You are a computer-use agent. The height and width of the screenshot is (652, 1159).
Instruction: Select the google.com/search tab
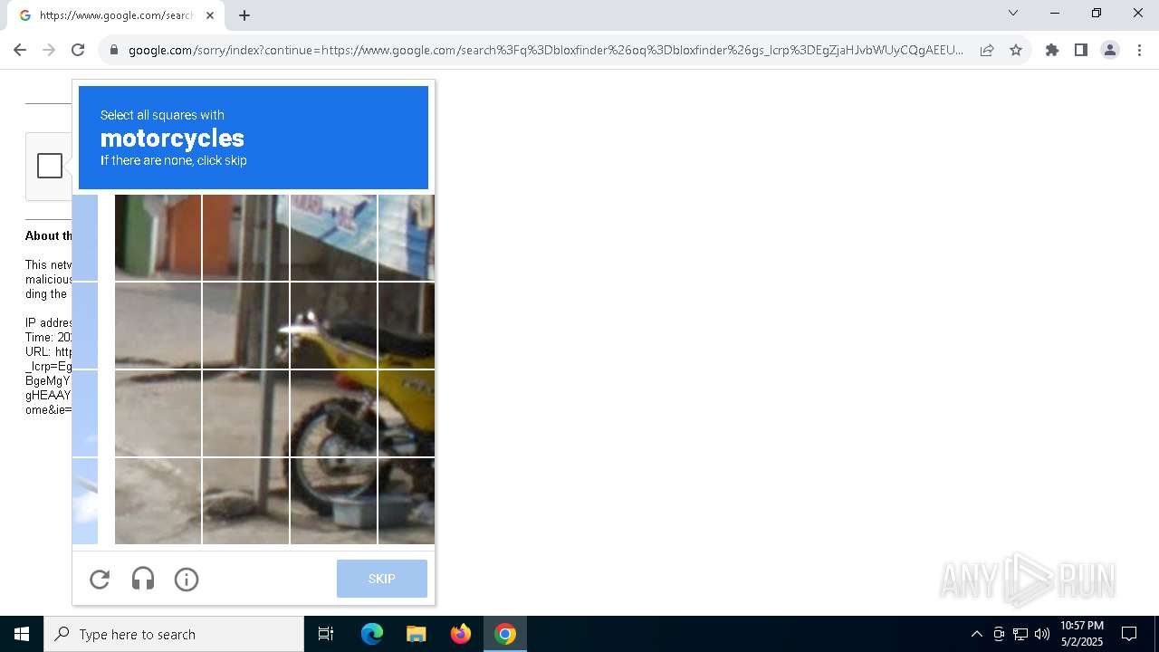116,15
